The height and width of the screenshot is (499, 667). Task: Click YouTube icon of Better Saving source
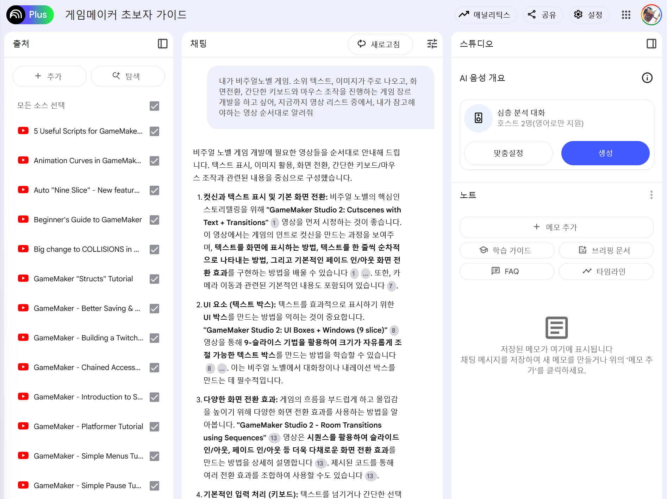click(x=23, y=308)
